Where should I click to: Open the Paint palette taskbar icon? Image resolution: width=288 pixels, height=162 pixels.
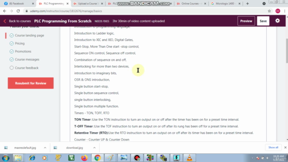110,158
